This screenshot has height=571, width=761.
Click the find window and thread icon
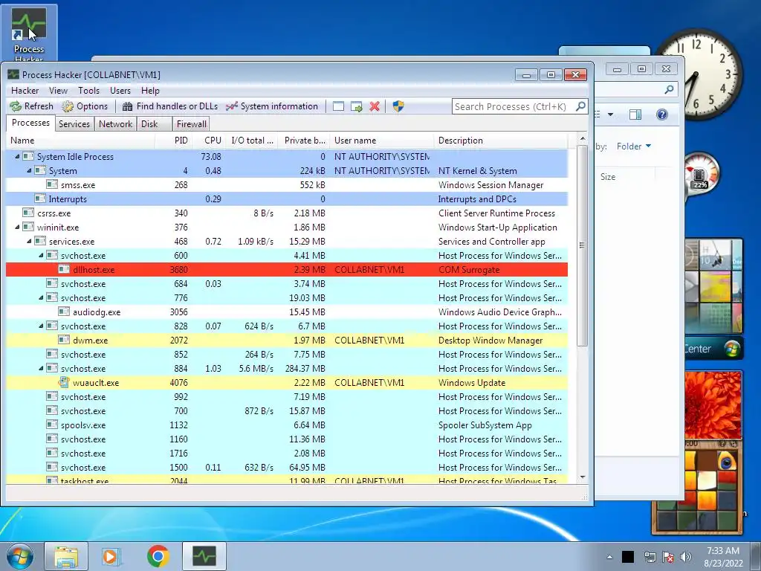pyautogui.click(x=357, y=106)
